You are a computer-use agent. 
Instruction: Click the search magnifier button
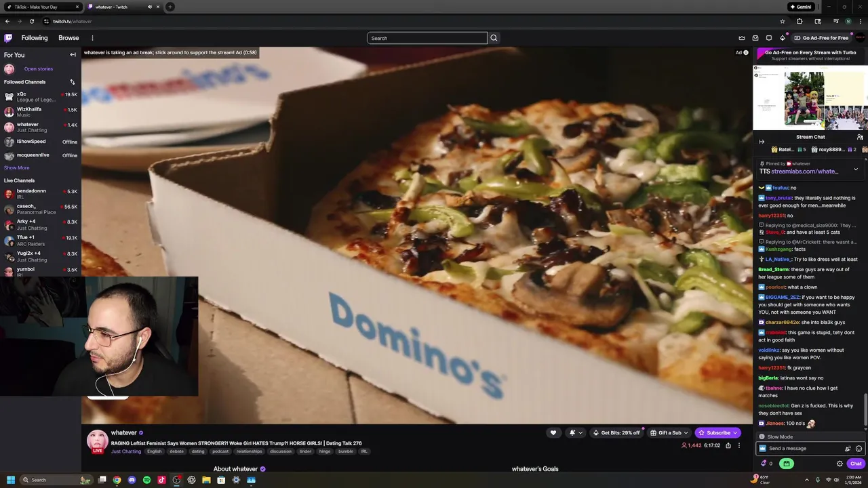494,38
